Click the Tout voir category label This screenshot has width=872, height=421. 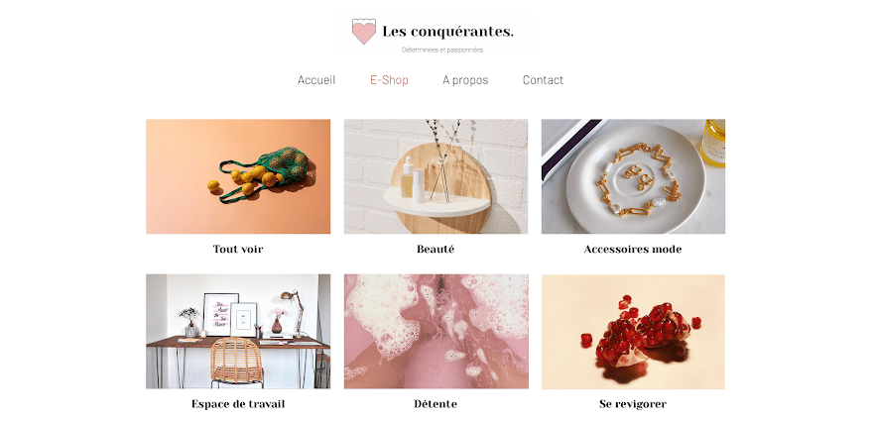point(238,249)
